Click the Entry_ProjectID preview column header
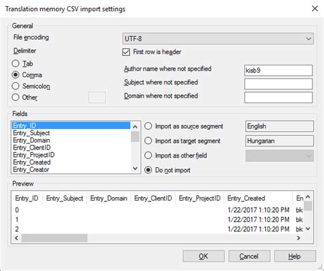This screenshot has height=271, width=324. [x=200, y=198]
